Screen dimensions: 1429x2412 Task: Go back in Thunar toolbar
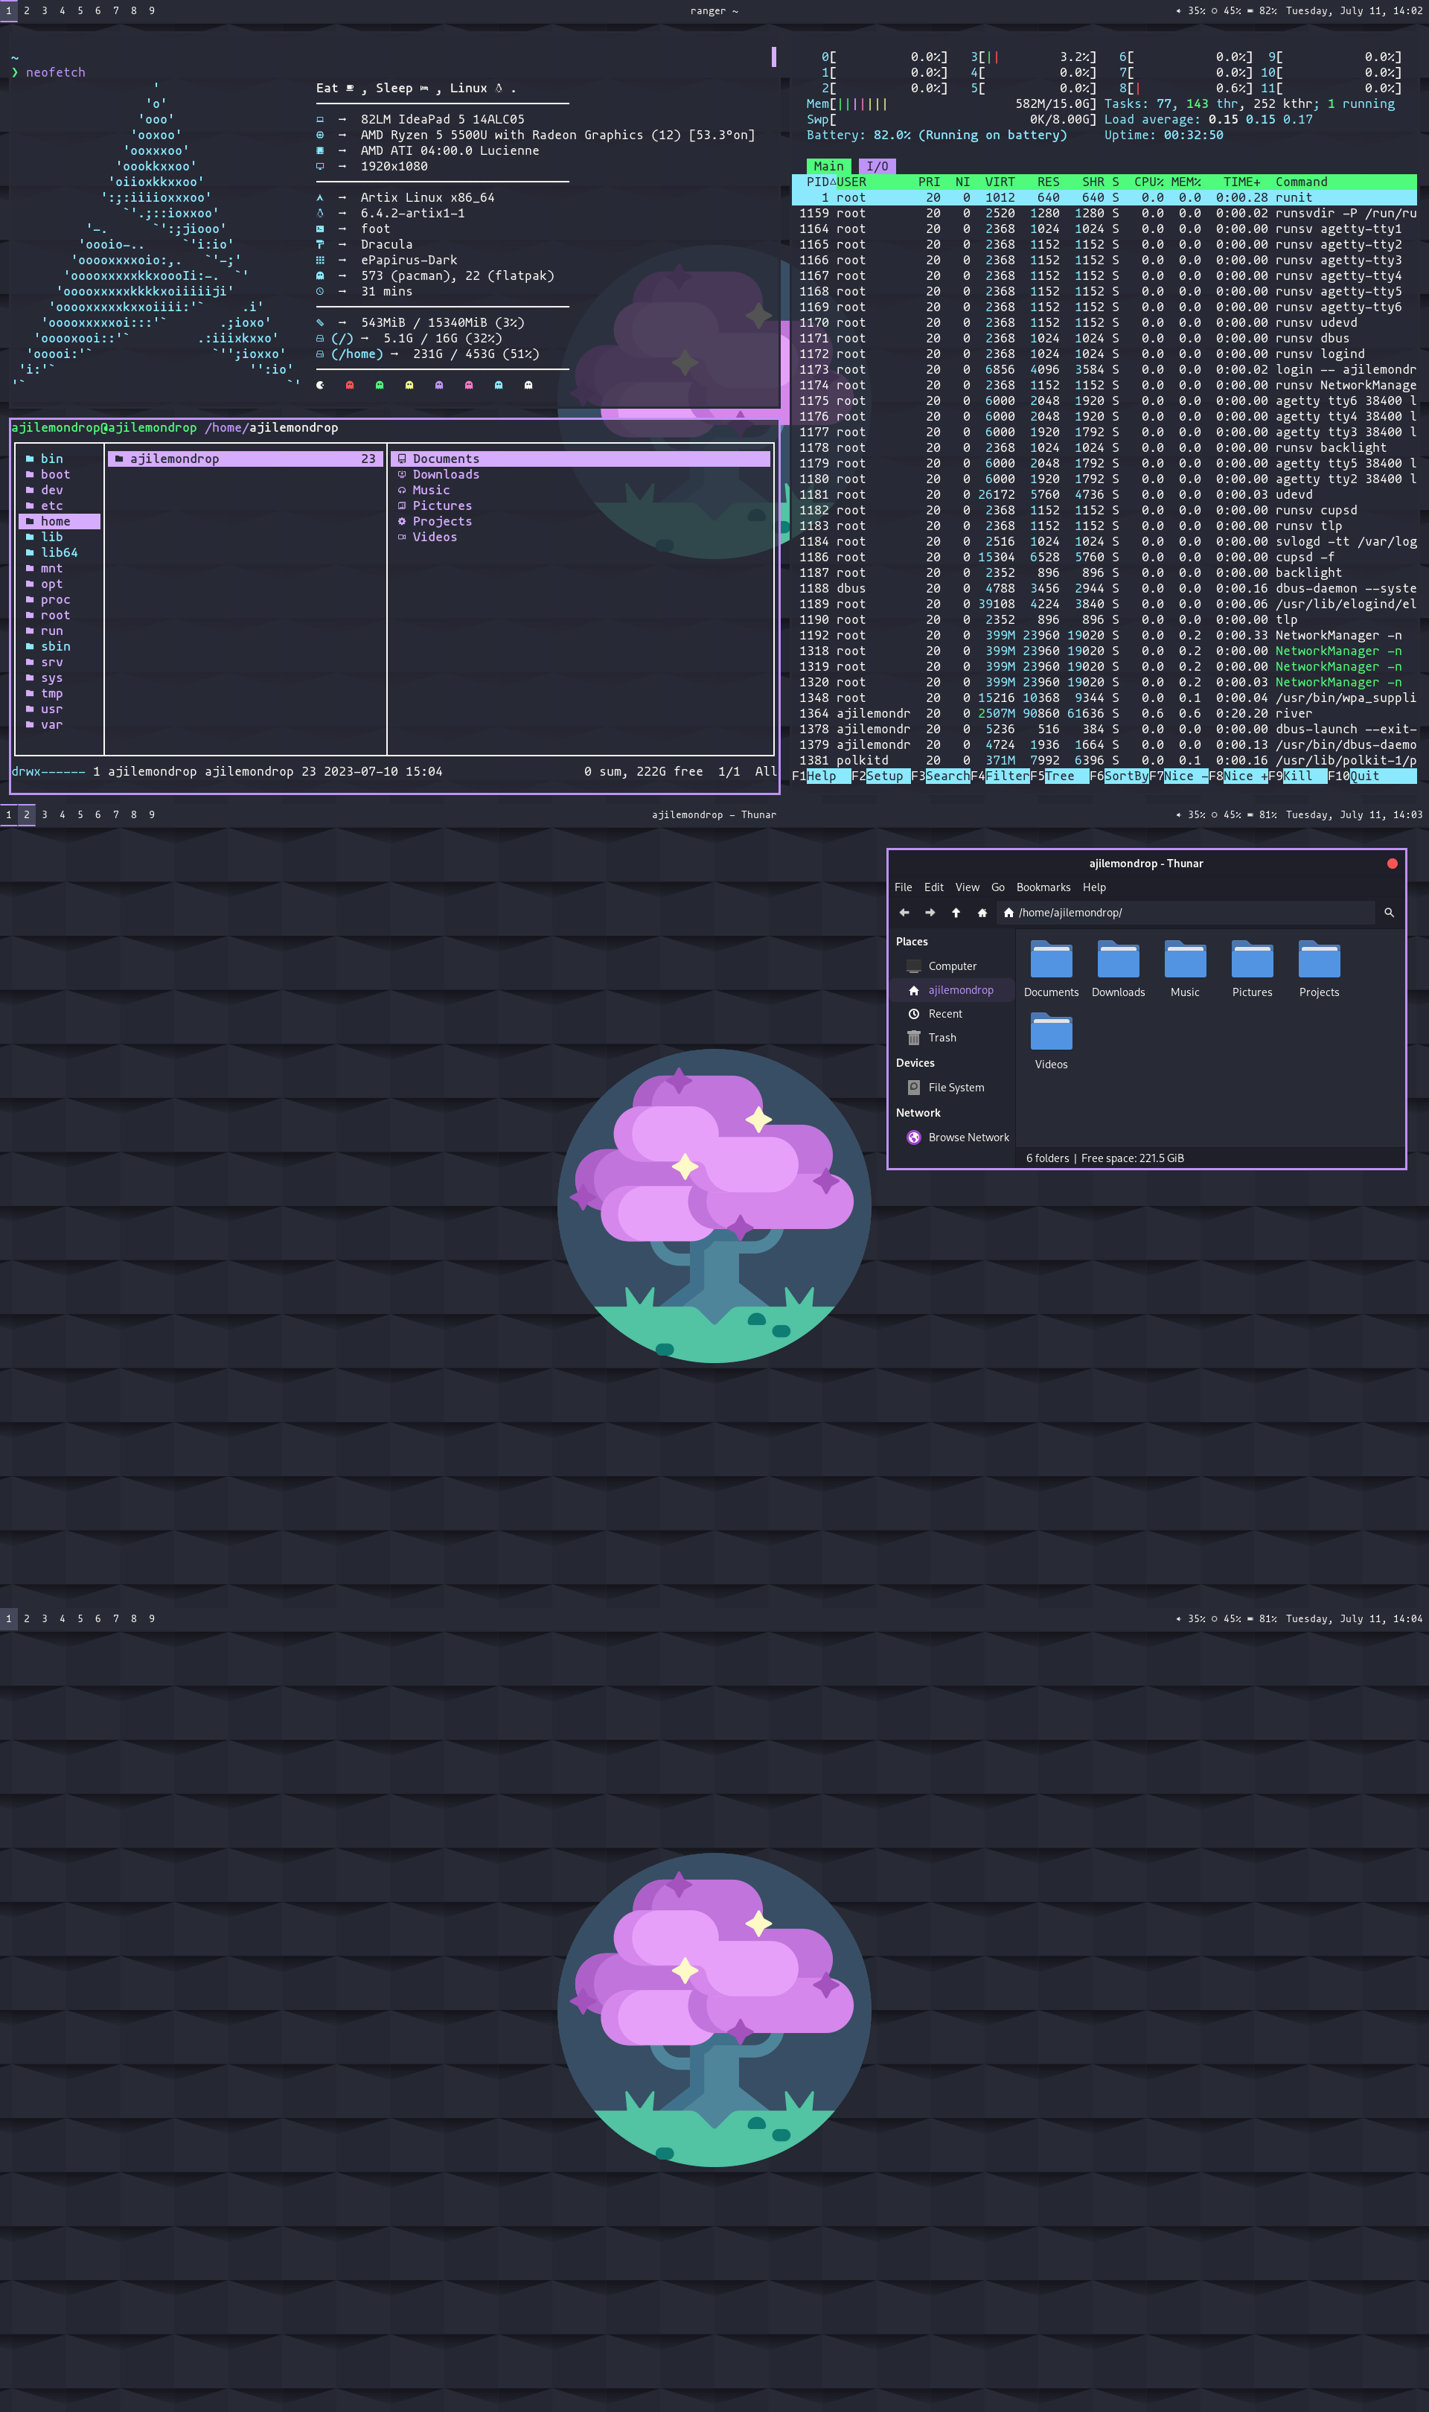tap(904, 912)
